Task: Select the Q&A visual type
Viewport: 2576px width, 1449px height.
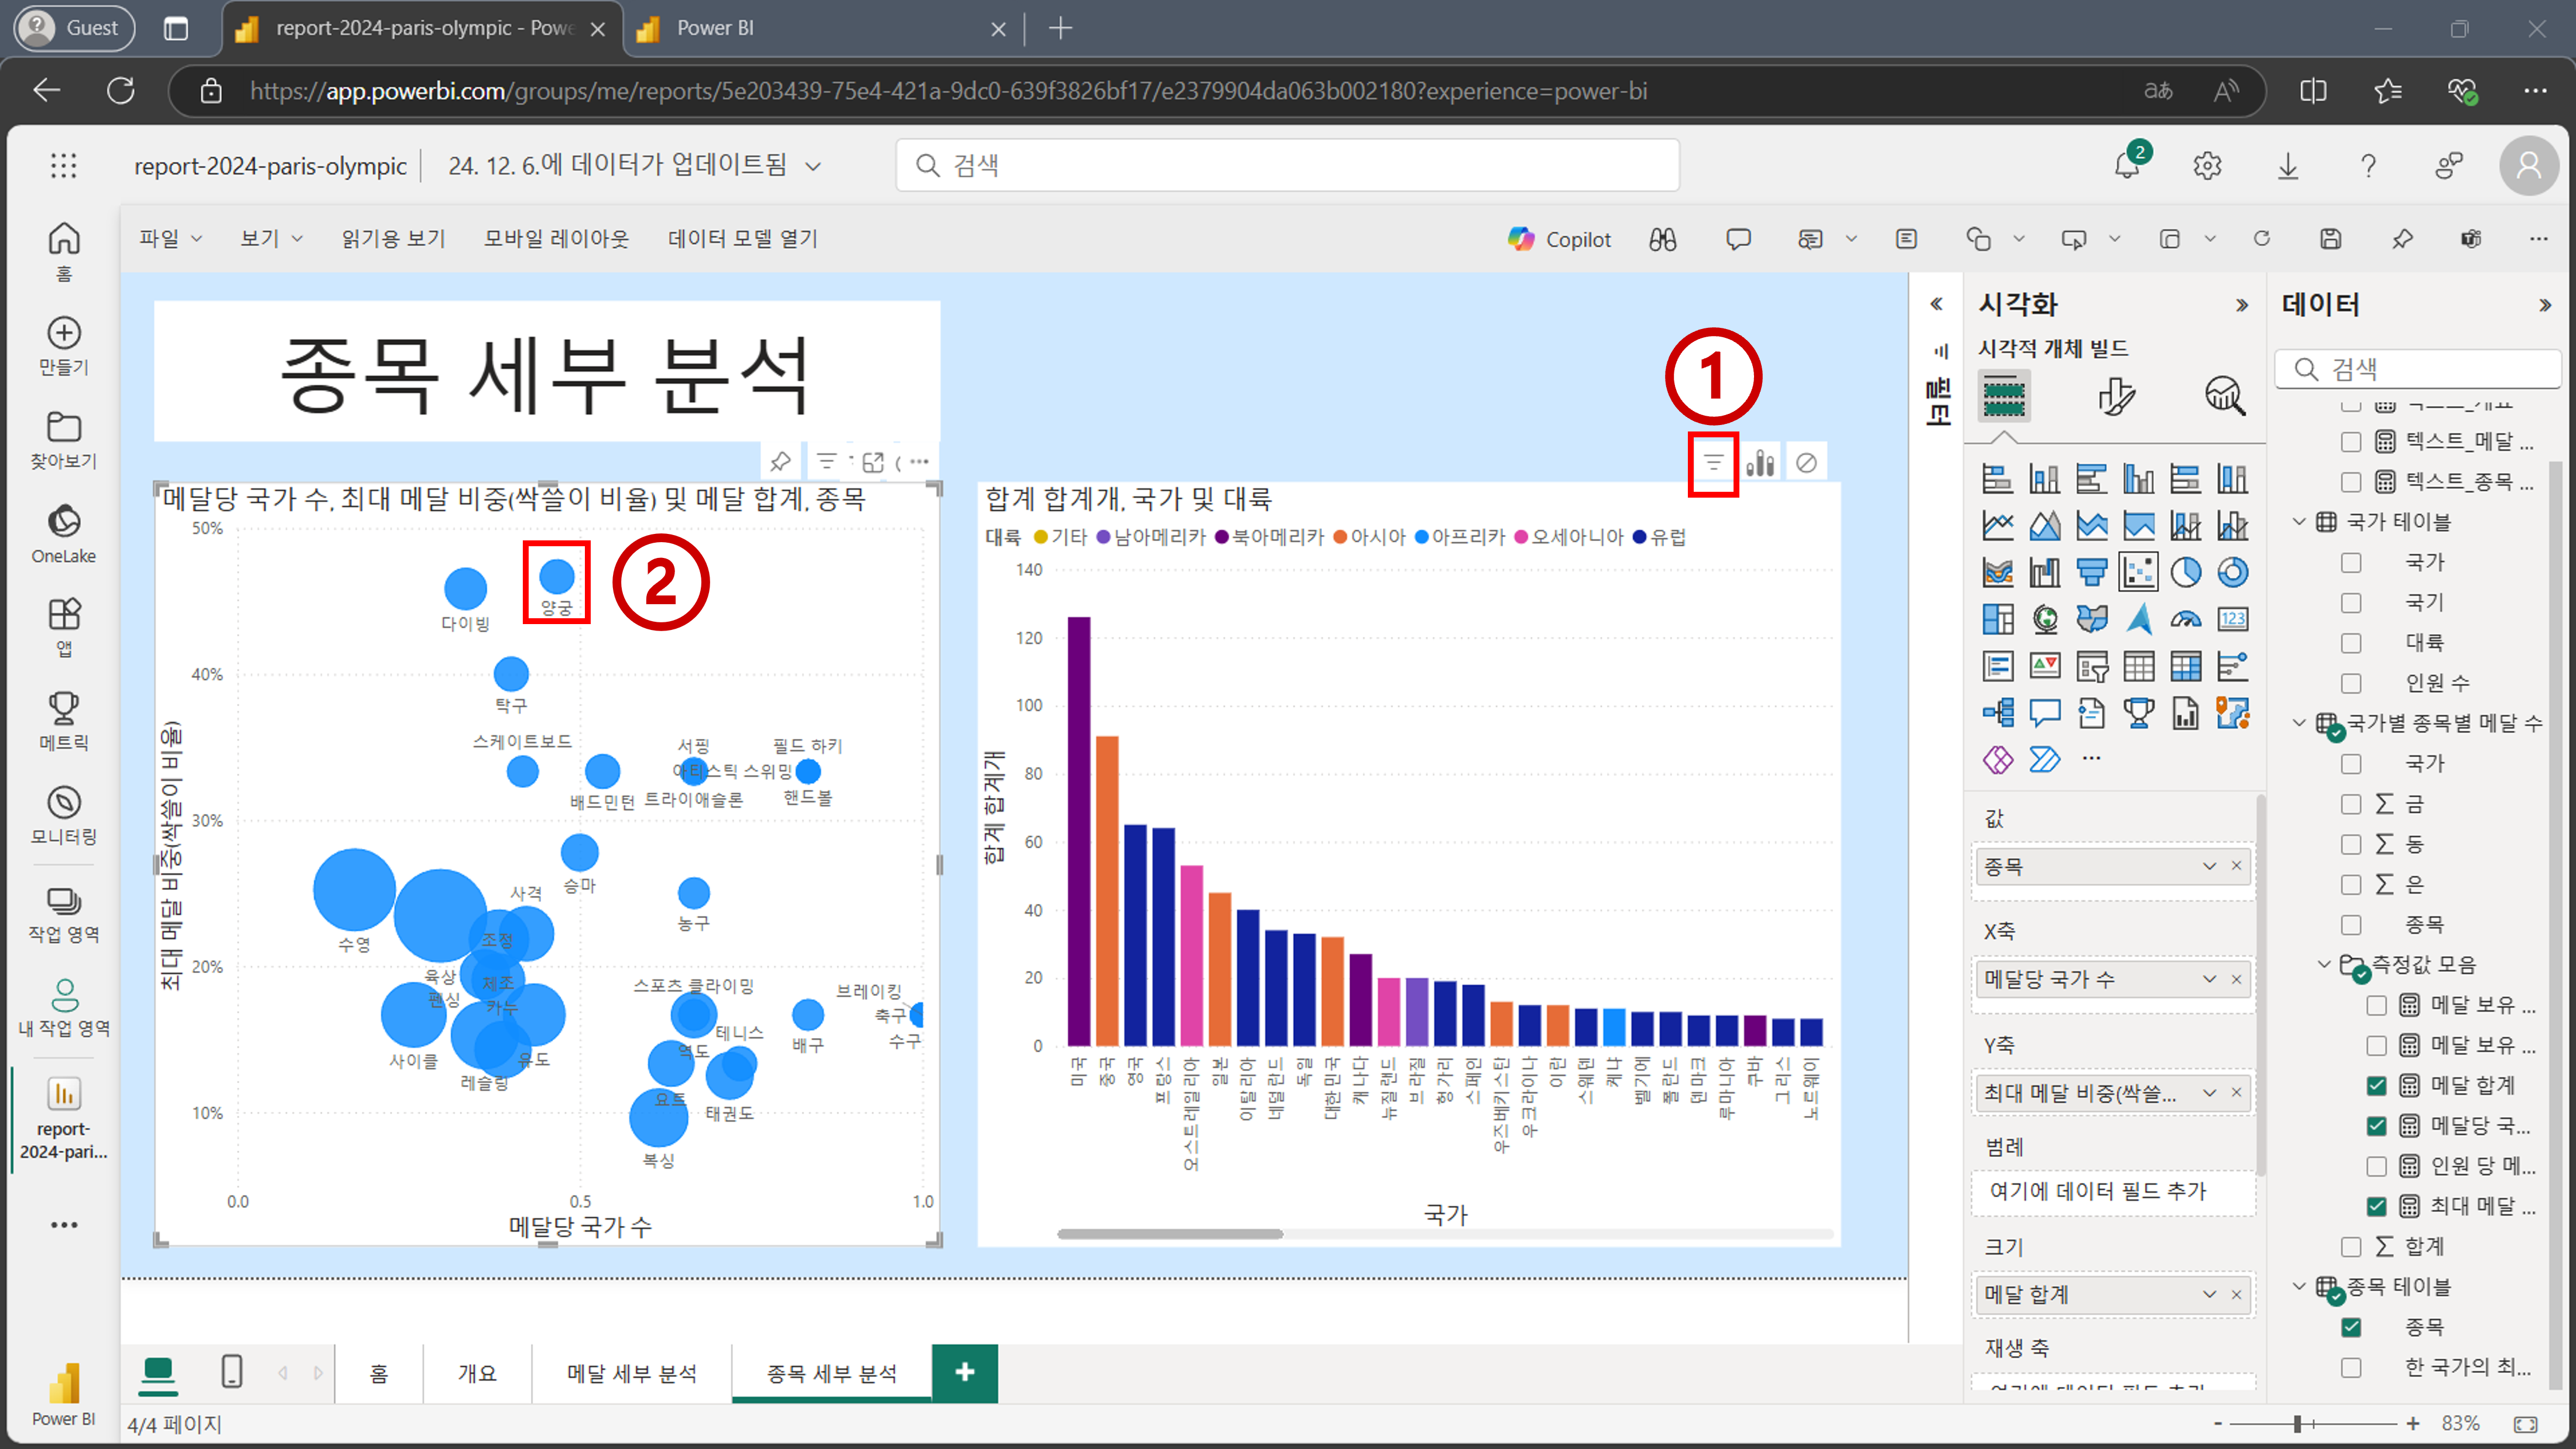Action: tap(2044, 713)
